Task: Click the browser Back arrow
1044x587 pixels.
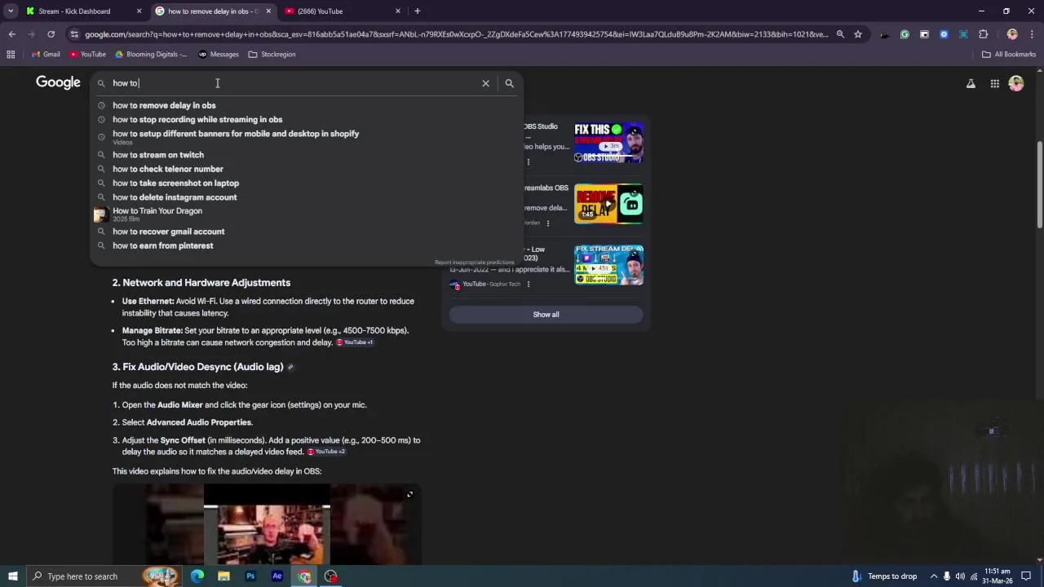Action: coord(11,34)
